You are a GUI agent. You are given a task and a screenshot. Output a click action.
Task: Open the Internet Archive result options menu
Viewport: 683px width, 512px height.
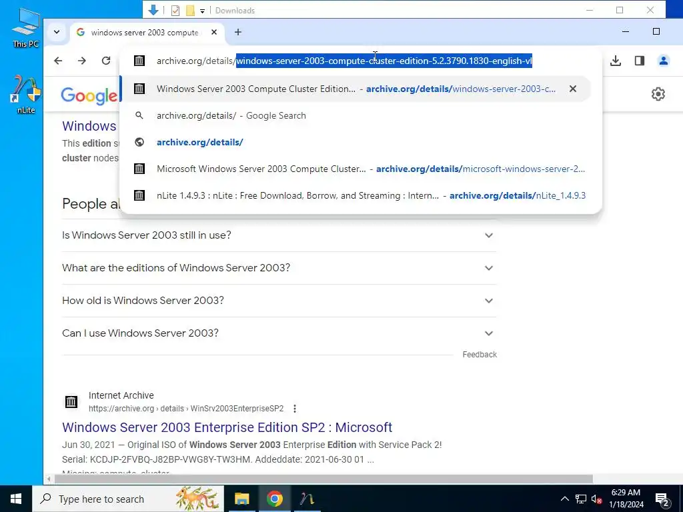tap(295, 409)
